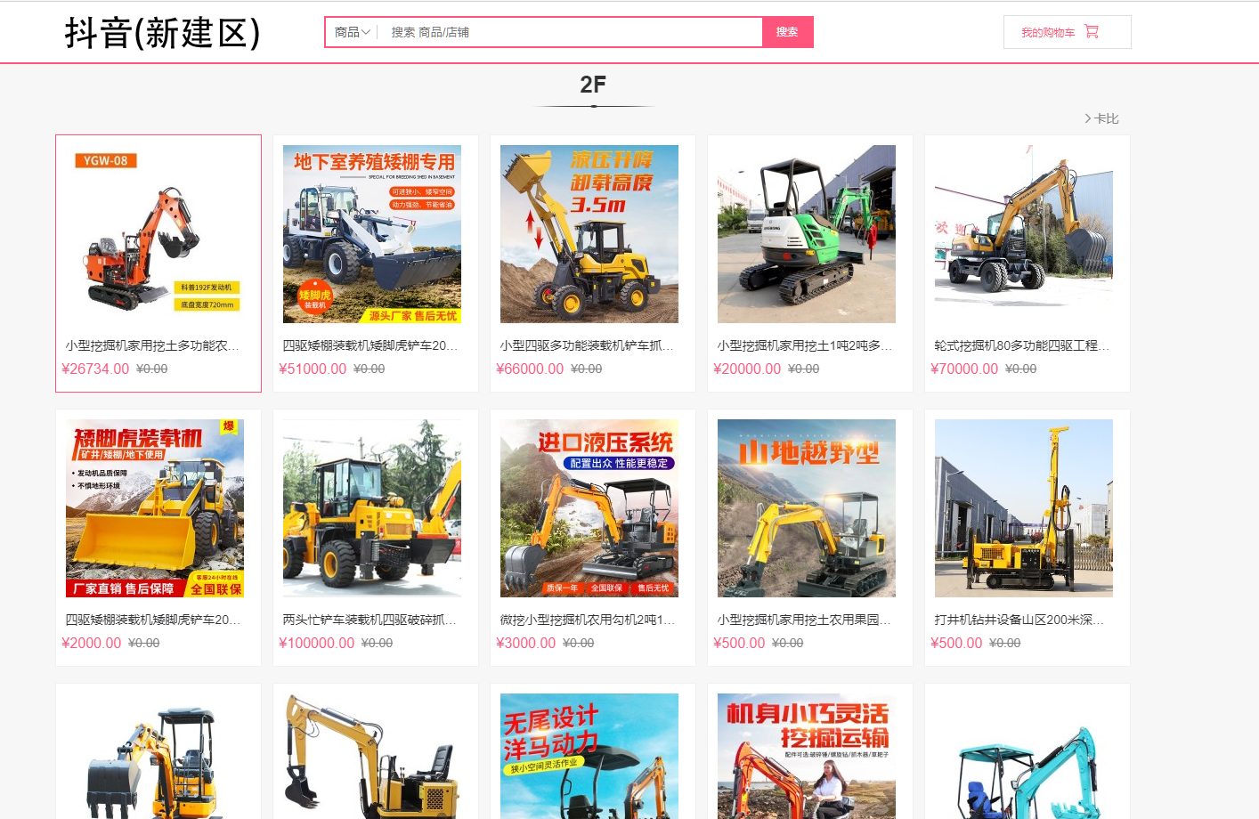Open the 无尾设计 洋马动力 image

pos(589,756)
